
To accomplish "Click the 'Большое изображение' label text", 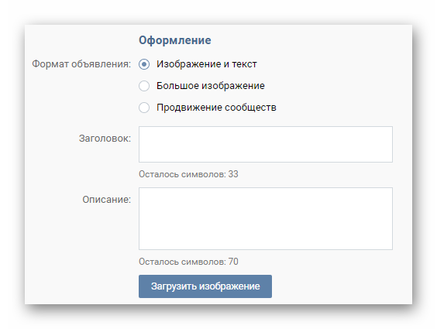I will tap(211, 86).
